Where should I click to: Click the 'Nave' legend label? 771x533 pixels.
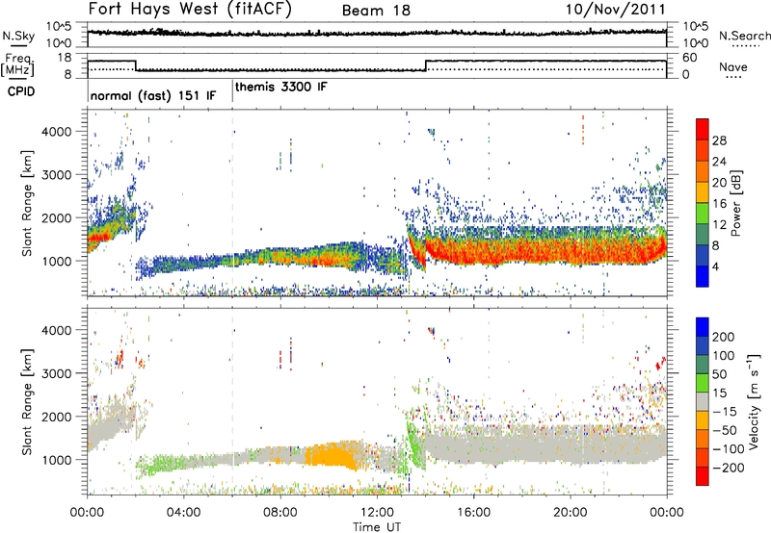(733, 66)
